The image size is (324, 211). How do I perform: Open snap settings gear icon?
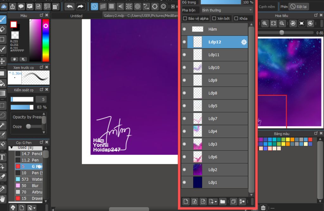tap(164, 7)
